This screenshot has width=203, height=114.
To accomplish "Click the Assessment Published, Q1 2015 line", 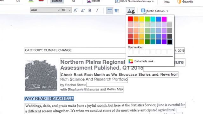I will tap(102, 68).
